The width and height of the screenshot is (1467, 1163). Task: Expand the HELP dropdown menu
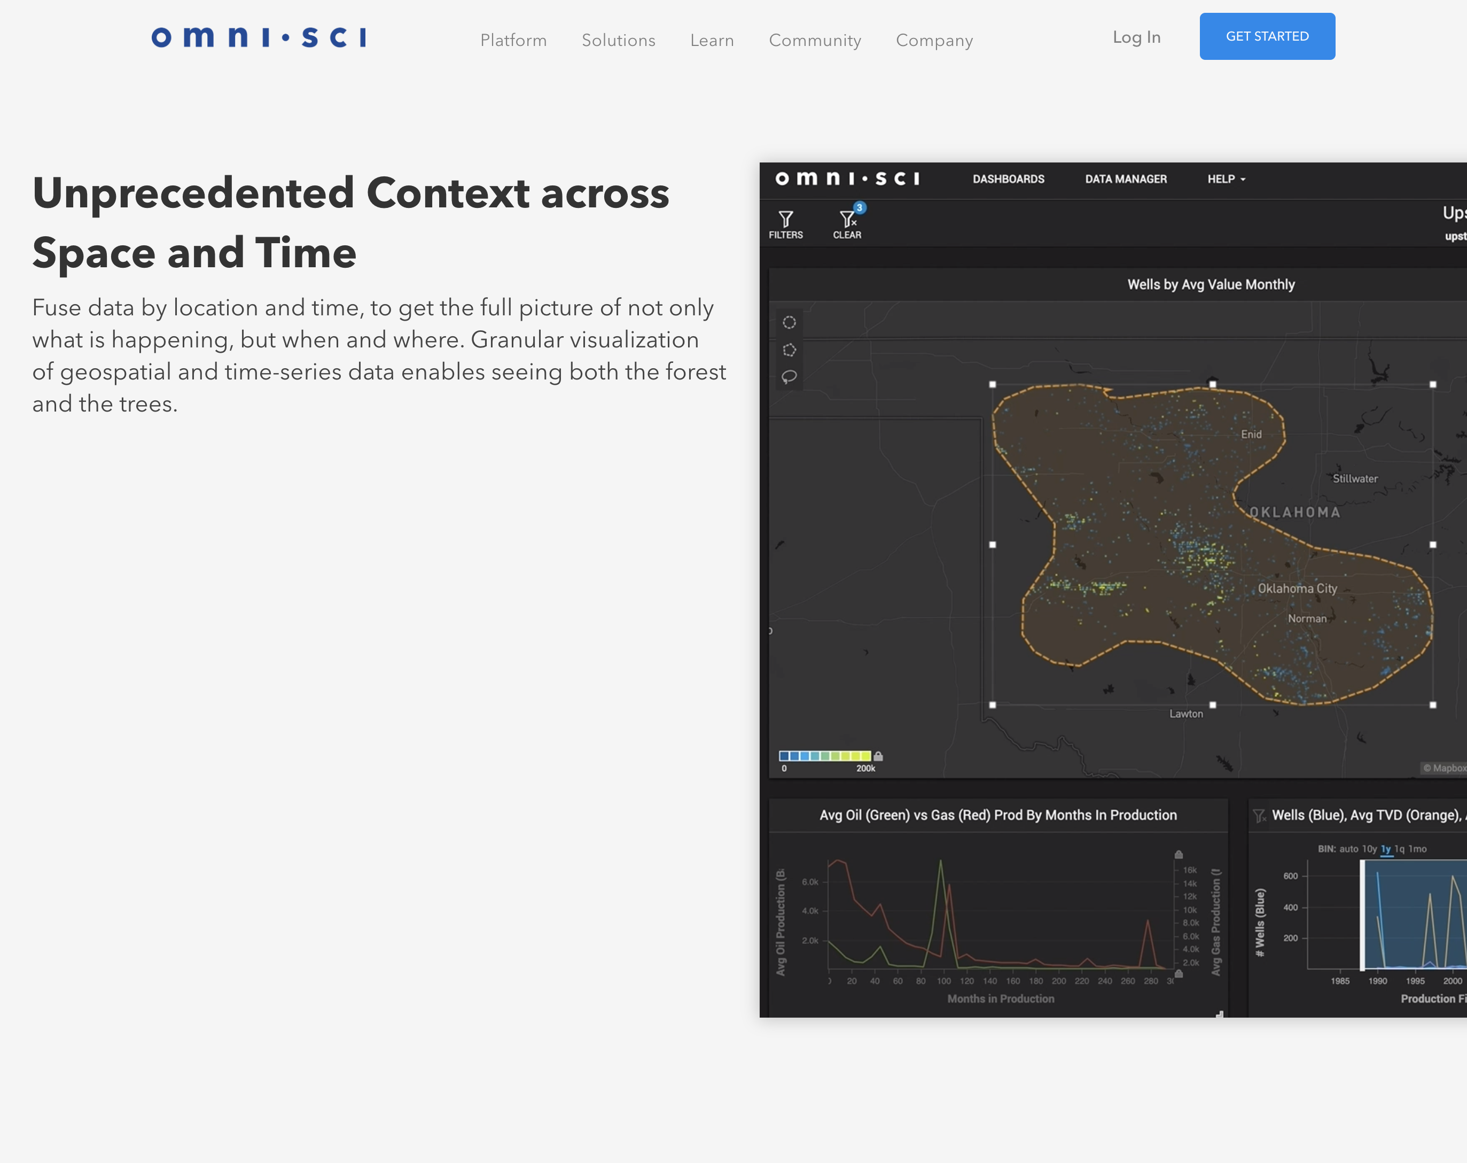click(1226, 179)
